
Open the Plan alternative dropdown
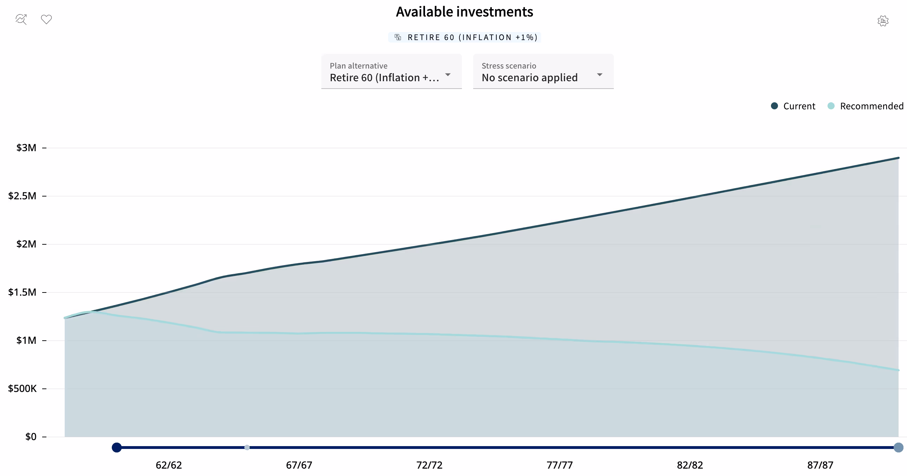[391, 71]
